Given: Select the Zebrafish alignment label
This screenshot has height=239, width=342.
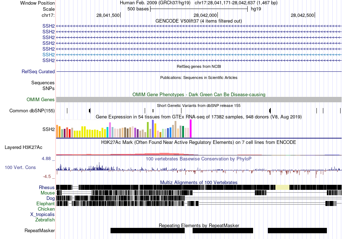Looking at the screenshot, I should (45, 220).
